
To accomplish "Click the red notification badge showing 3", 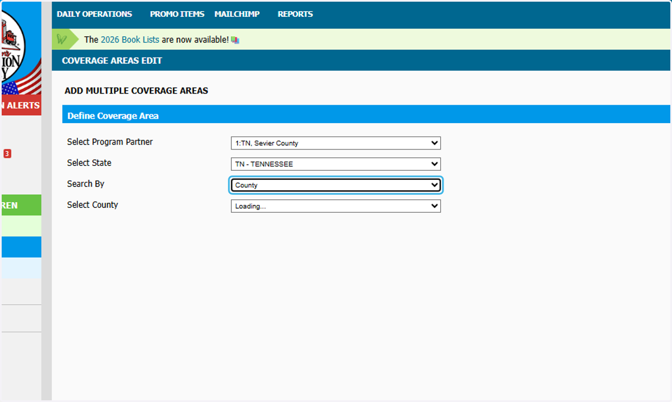I will pyautogui.click(x=7, y=153).
